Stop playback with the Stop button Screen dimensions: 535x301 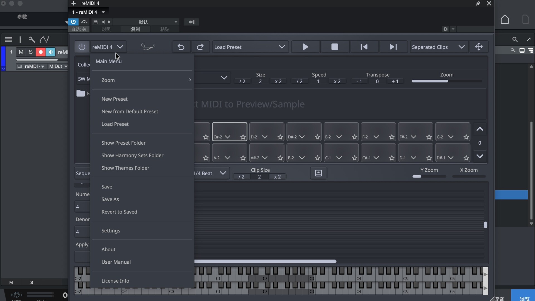click(x=335, y=47)
